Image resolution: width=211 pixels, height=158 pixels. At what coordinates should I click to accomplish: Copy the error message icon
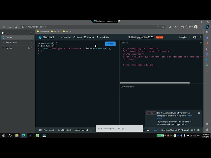tap(199, 113)
